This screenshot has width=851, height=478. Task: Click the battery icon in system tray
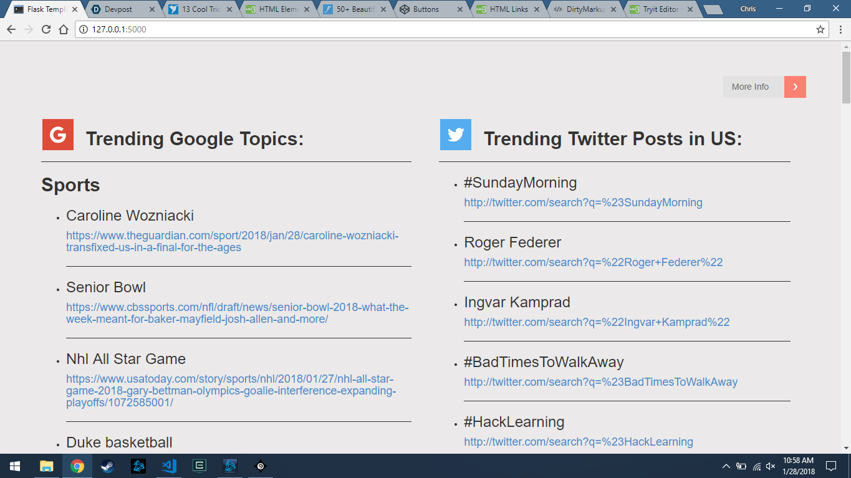click(741, 466)
